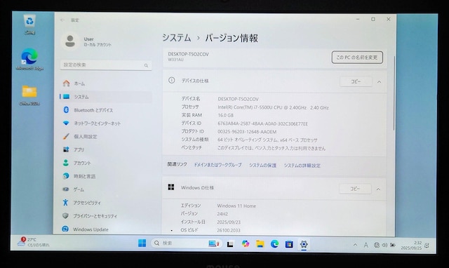Click the 16.0 GB RAM value
Screen dimensions: 449x268
tap(226, 115)
